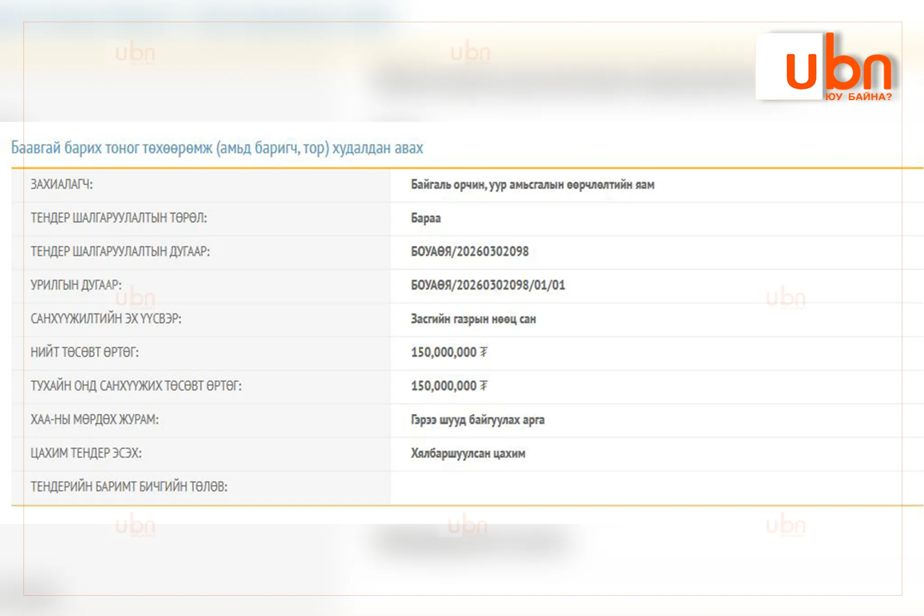The image size is (924, 616).
Task: Select the ТЕНДЕР ШАЛГАРУУЛАЛТЫН ДУГААР label
Action: coord(120,251)
